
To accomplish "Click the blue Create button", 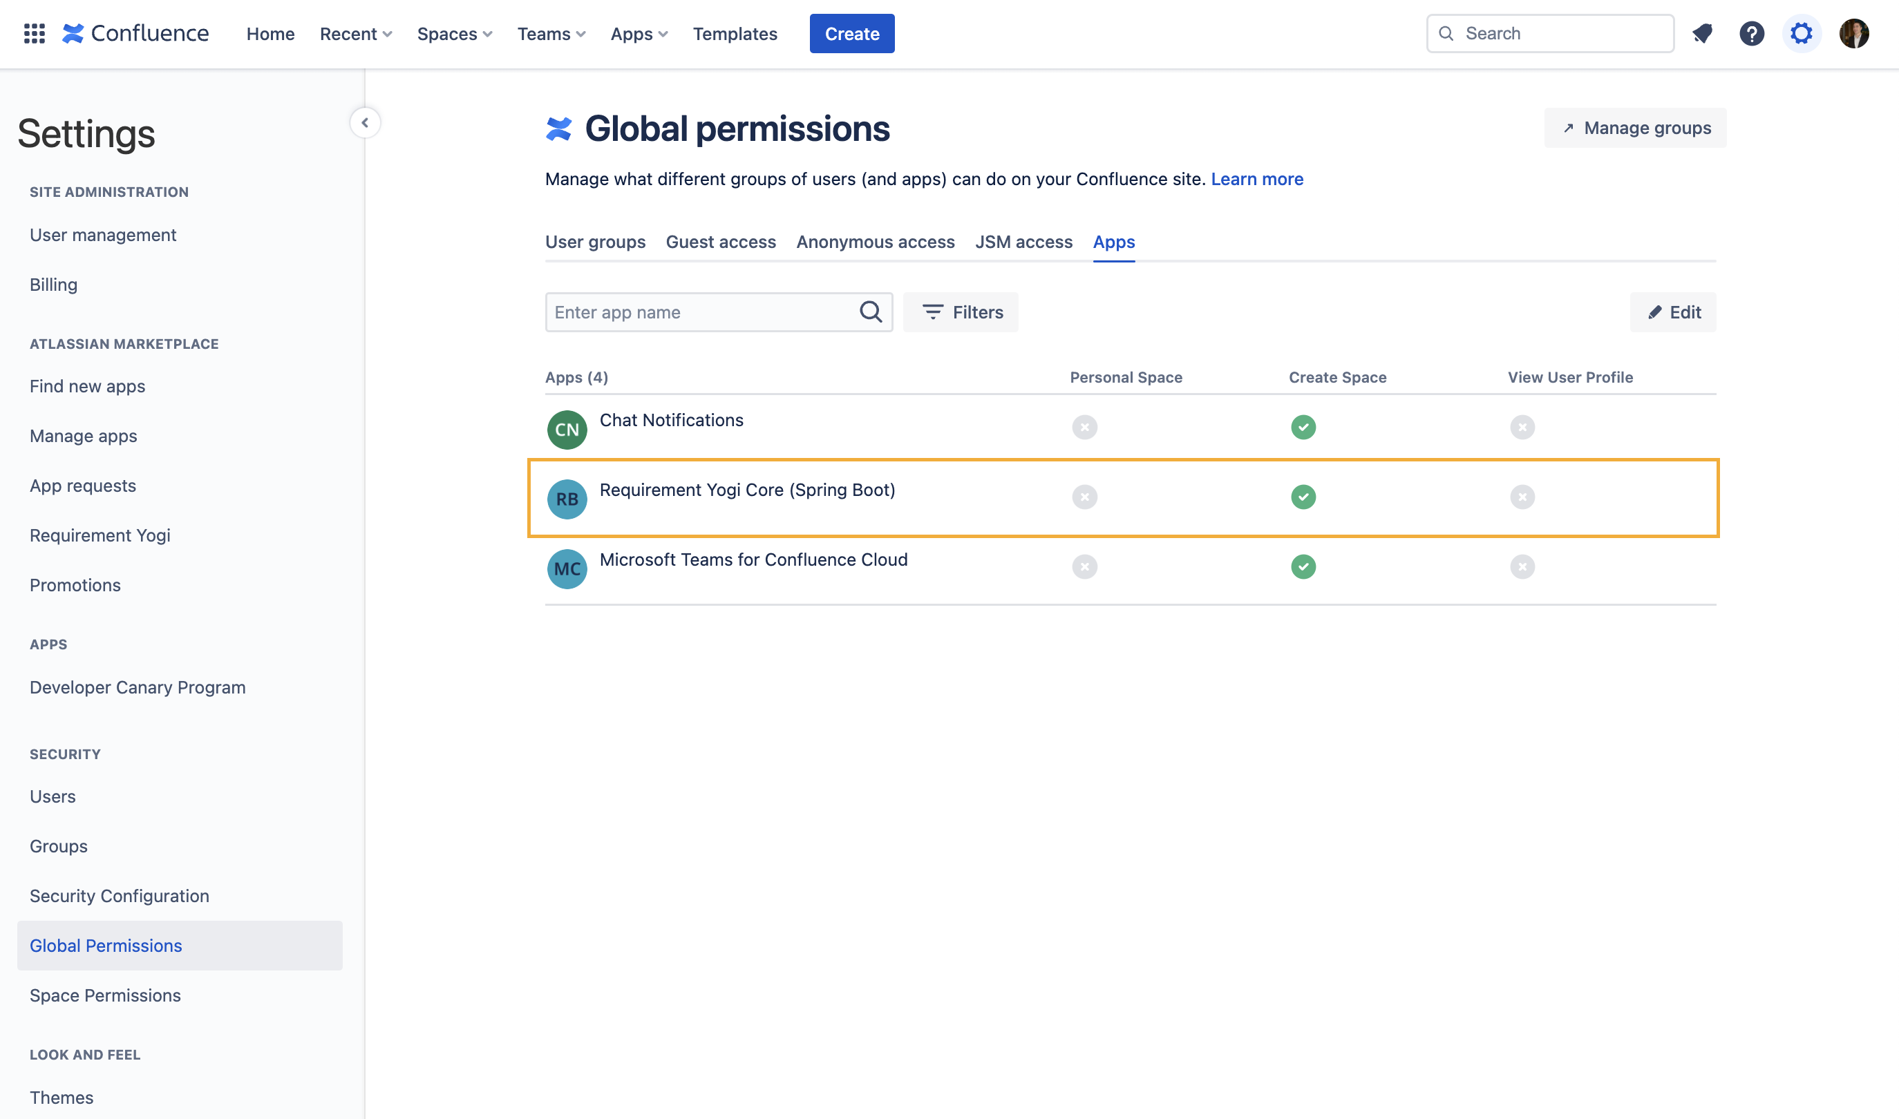I will click(x=852, y=34).
